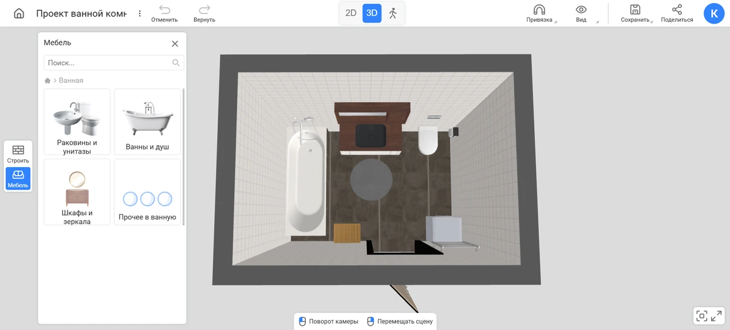Open Ванны и душ category
The image size is (730, 330).
(148, 122)
